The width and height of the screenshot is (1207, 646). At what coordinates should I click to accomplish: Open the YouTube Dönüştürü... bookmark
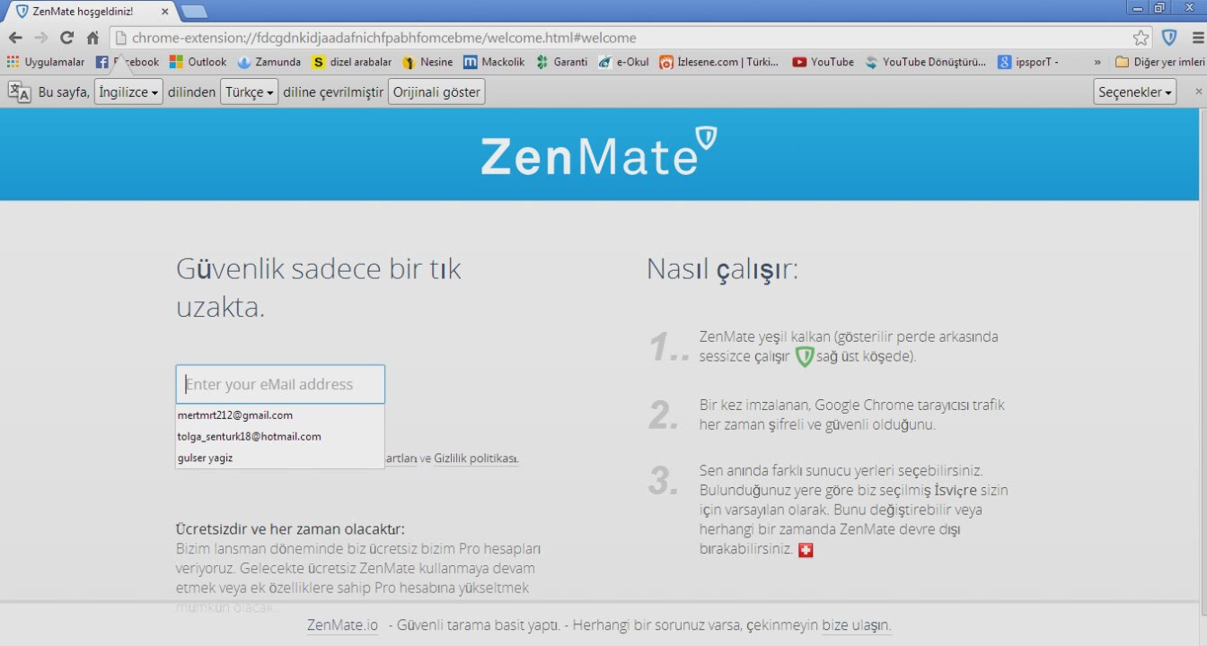pyautogui.click(x=926, y=62)
